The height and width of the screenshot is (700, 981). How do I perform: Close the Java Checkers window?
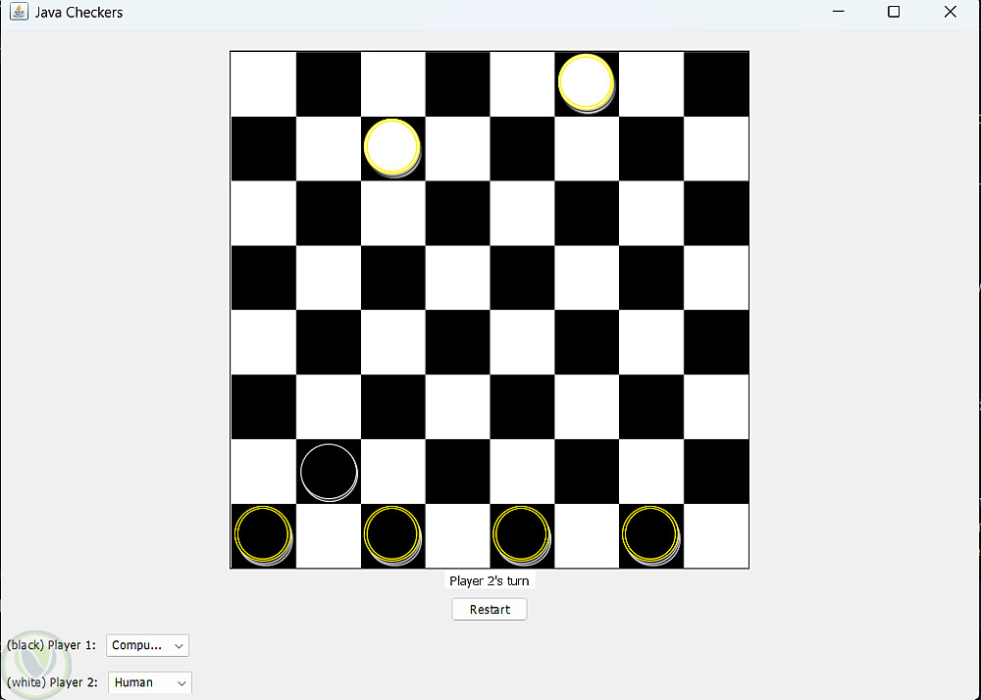950,12
